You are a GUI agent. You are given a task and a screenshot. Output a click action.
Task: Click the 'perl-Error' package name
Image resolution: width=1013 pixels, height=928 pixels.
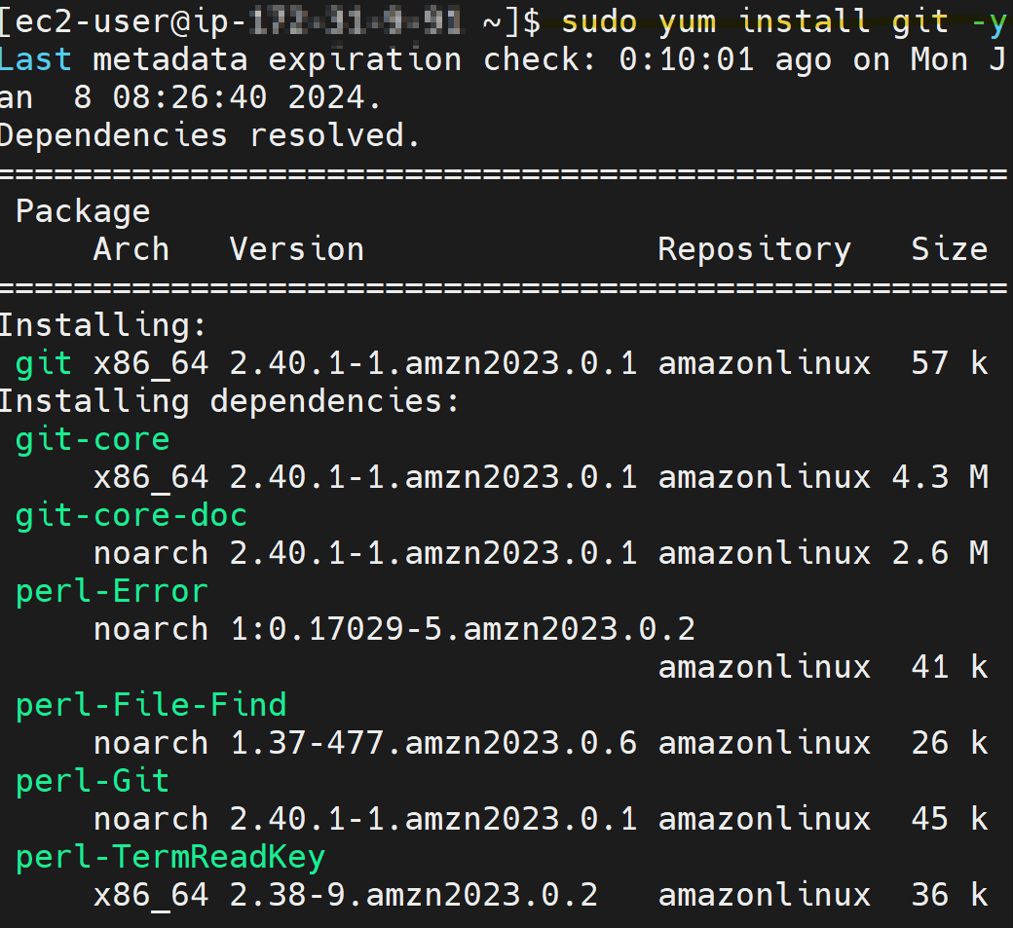(112, 591)
